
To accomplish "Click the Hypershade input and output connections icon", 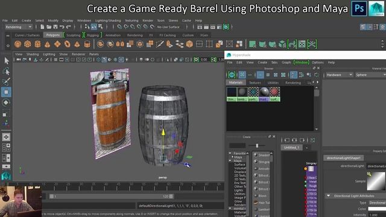I will click(294, 140).
